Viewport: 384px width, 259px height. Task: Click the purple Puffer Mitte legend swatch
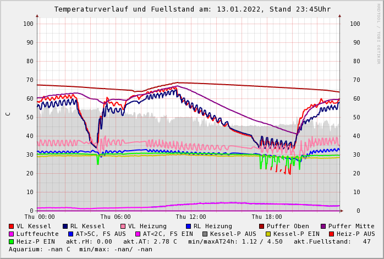click(x=323, y=226)
